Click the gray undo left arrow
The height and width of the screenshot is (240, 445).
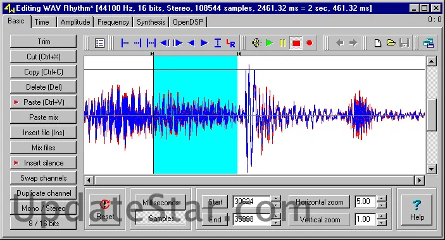click(x=340, y=43)
